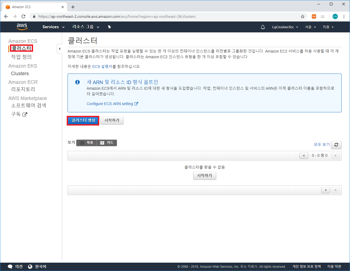The image size is (350, 271).
Task: Open Chrome three-dot menu
Action: tap(344, 16)
